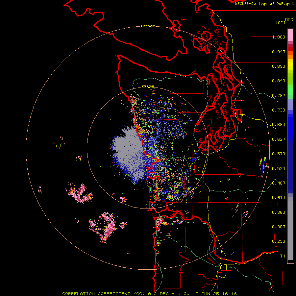Select the 0.573 legend value
The image size is (296, 296).
tap(279, 154)
